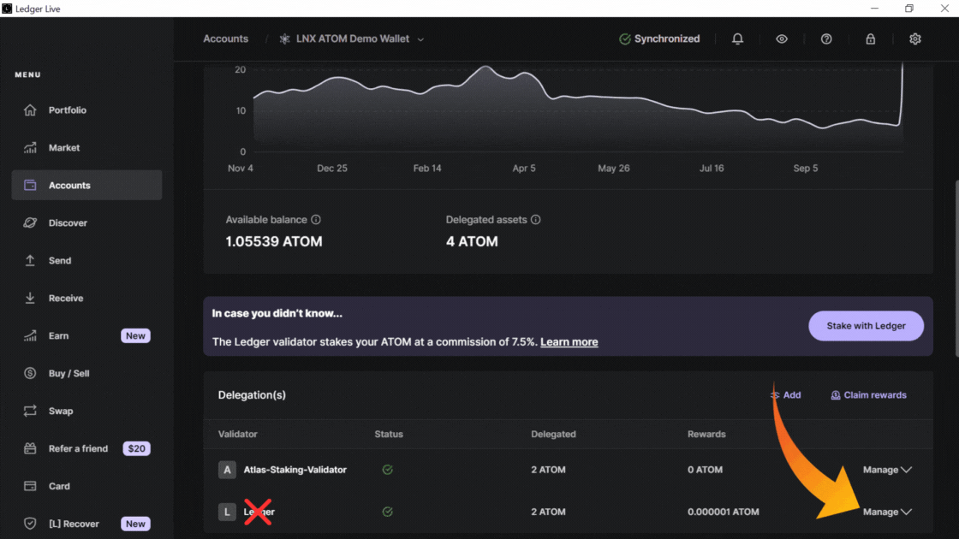This screenshot has height=539, width=959.
Task: Open the Swap menu item
Action: (x=60, y=412)
